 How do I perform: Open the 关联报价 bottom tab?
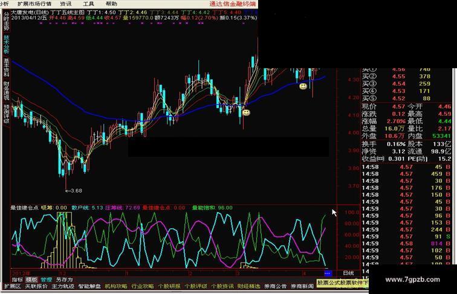point(36,286)
